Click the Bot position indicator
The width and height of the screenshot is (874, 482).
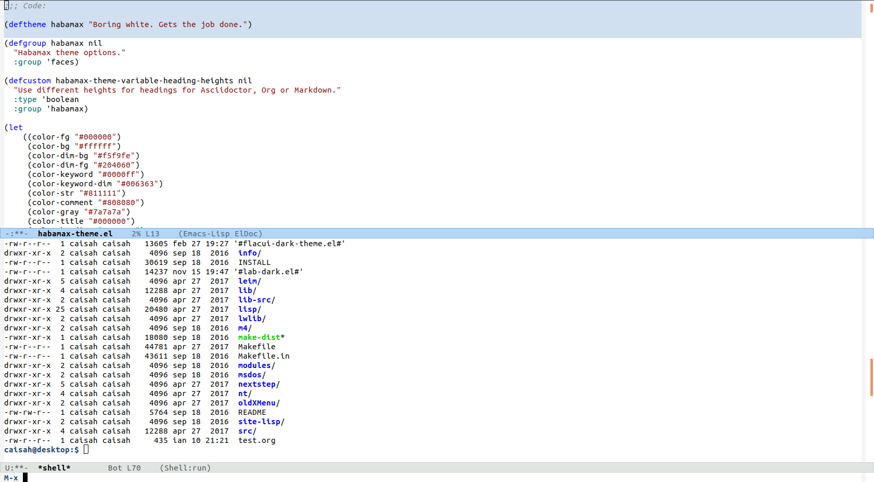pyautogui.click(x=115, y=468)
